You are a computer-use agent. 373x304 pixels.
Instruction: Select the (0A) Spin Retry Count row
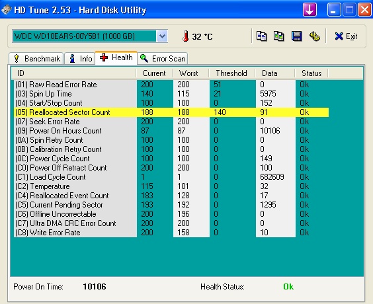pos(171,140)
